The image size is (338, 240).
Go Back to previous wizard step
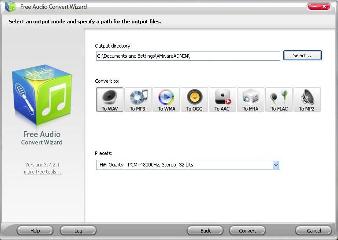point(205,231)
